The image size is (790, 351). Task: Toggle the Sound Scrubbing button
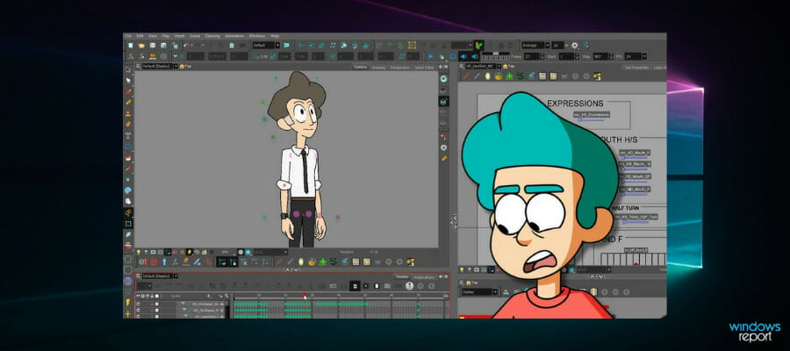point(475,56)
